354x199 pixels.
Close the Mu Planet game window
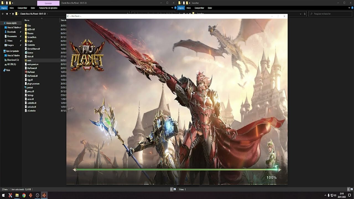(x=284, y=16)
